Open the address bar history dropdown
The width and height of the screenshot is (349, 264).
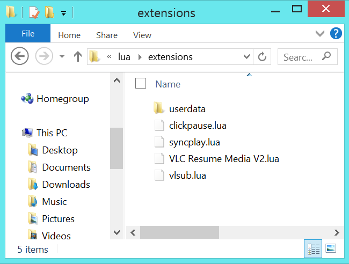(247, 56)
